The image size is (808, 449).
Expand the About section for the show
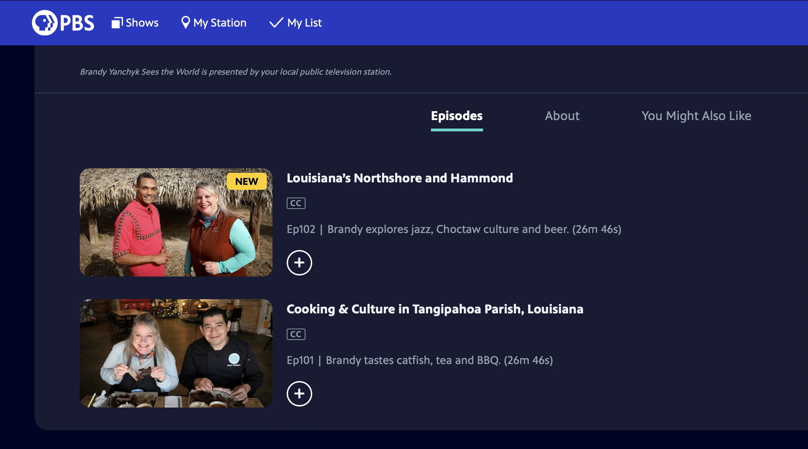562,116
